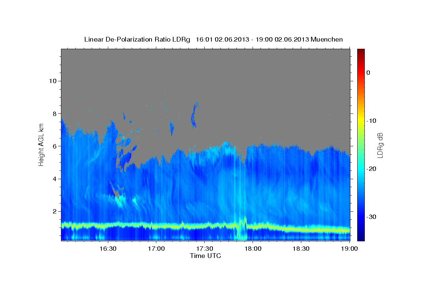
Task: Click the colorbar value '-10'
Action: tap(371, 121)
